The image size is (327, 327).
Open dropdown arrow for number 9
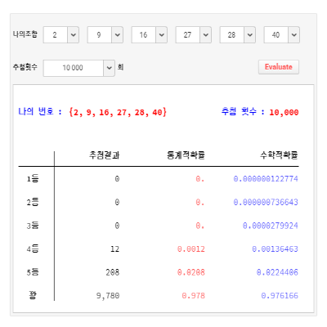[x=117, y=35]
